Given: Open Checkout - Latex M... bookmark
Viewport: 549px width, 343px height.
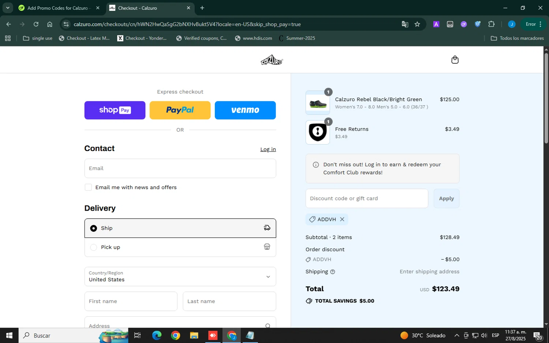Looking at the screenshot, I should coord(84,38).
